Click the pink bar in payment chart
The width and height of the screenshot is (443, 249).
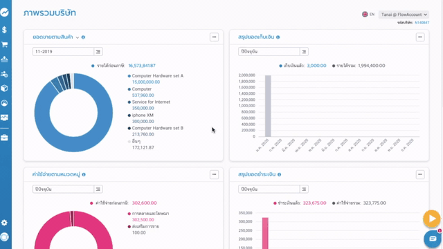pos(265,233)
